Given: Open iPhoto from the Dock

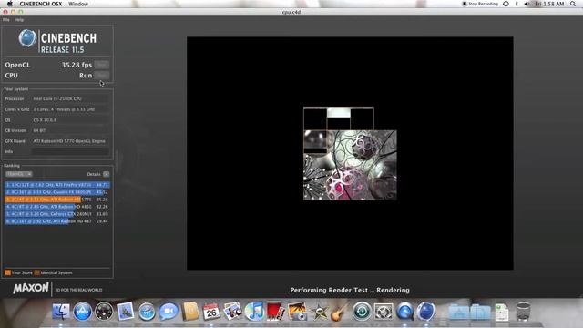Looking at the screenshot, I should [297, 312].
